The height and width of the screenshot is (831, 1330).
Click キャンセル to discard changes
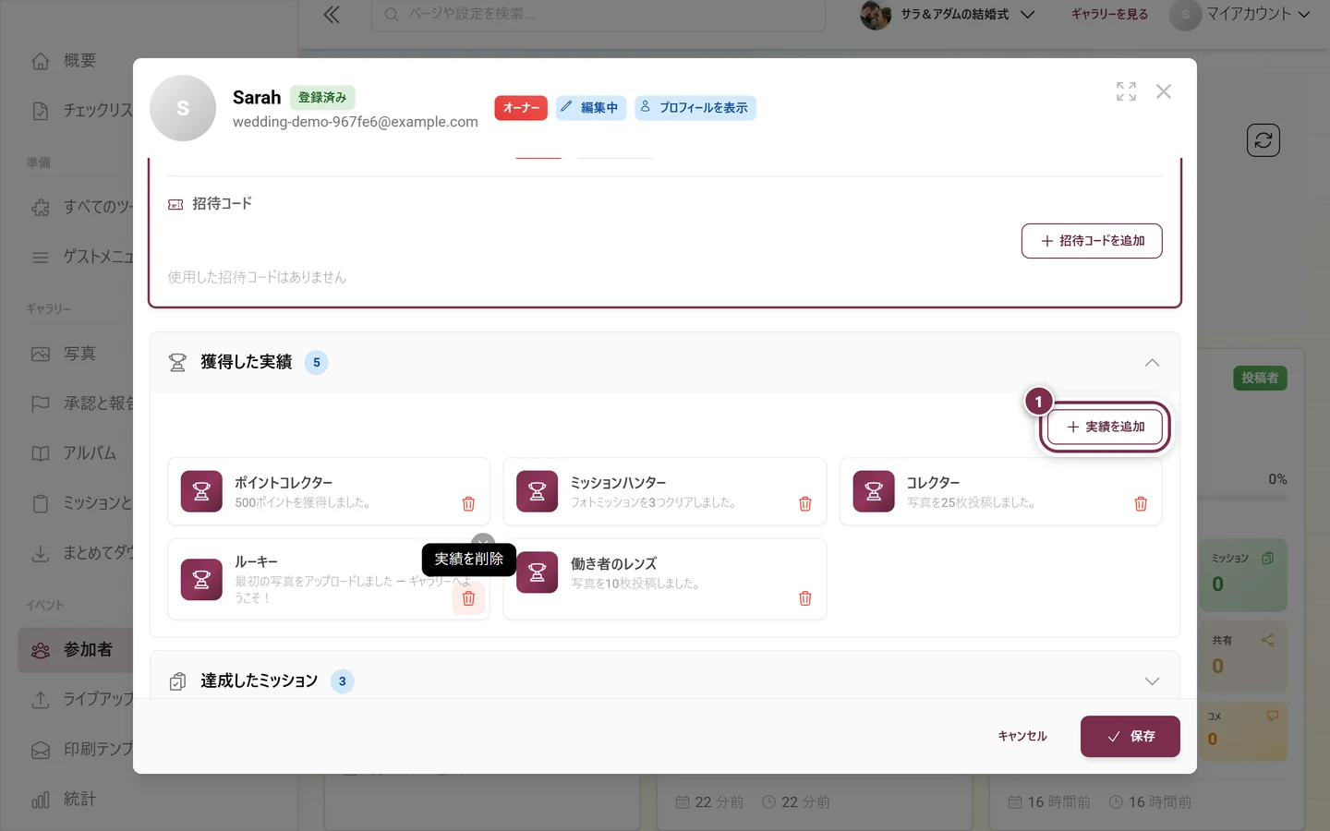1022,737
